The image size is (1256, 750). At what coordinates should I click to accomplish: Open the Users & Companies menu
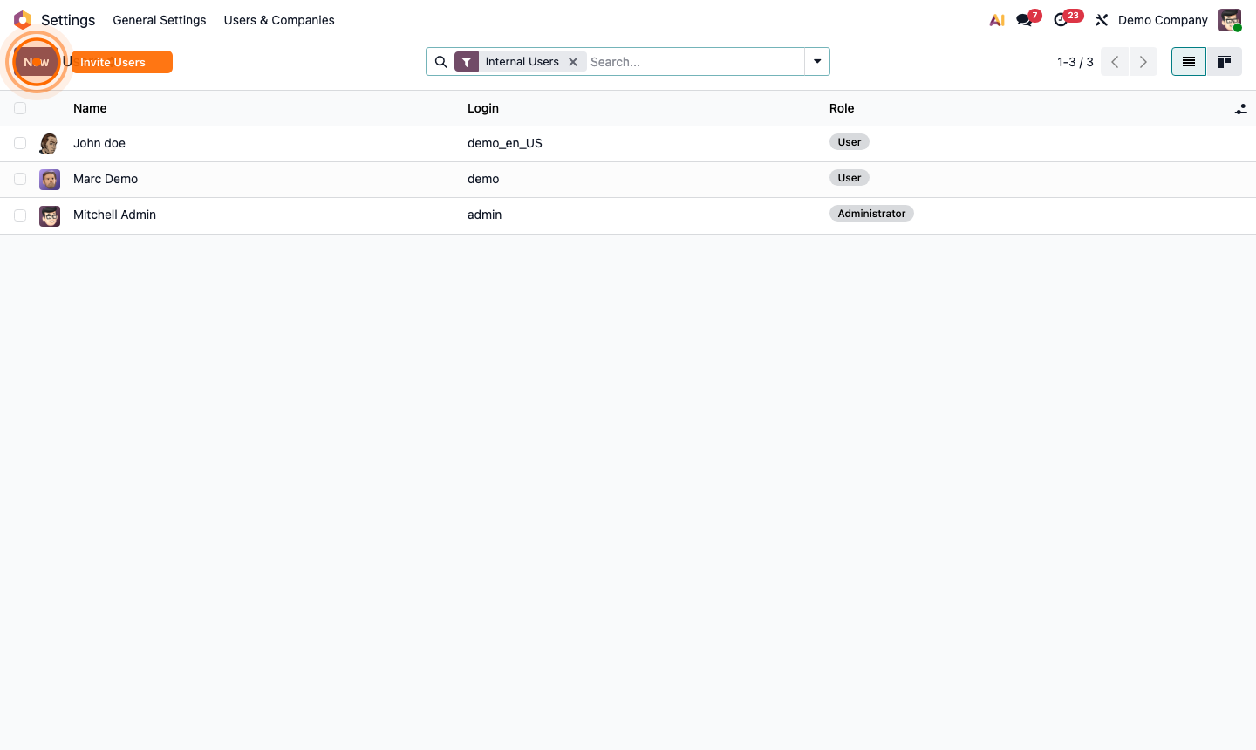pyautogui.click(x=278, y=19)
